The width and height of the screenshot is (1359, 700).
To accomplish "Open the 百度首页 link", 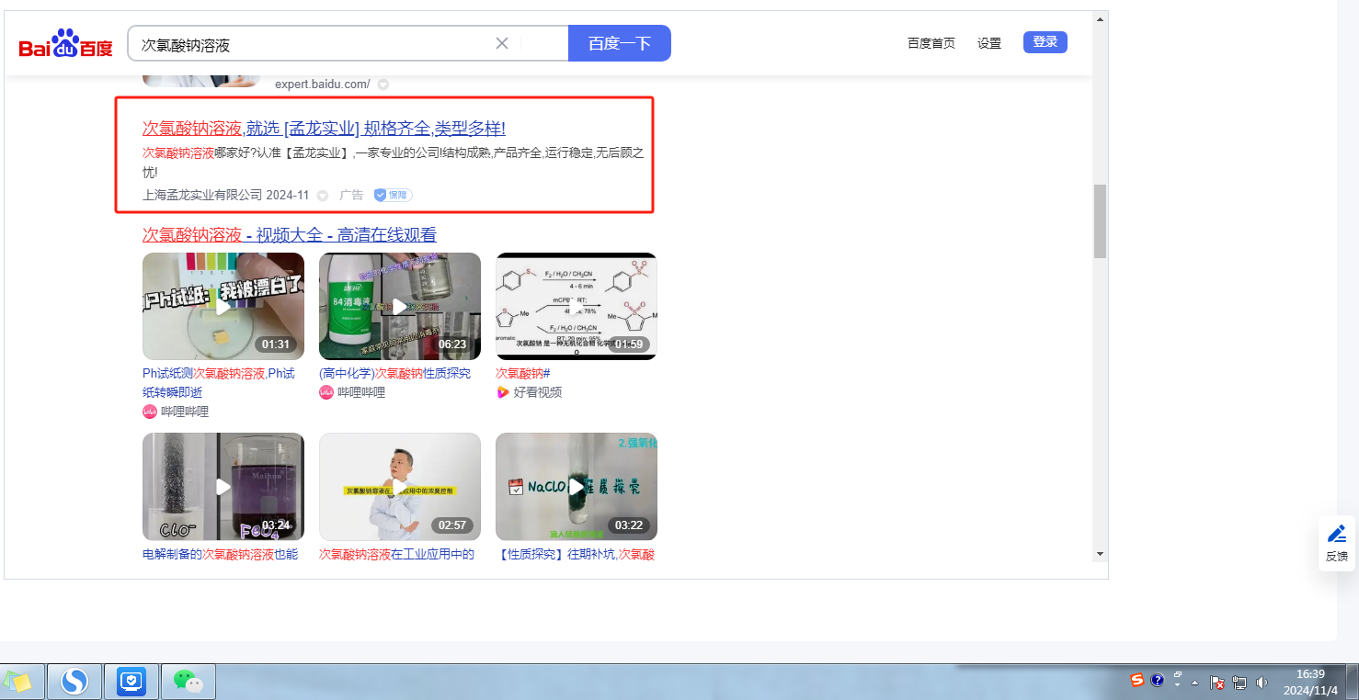I will [x=931, y=43].
